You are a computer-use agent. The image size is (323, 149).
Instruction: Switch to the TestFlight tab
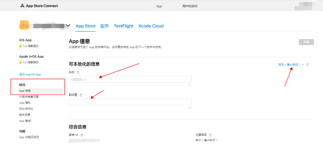124,26
